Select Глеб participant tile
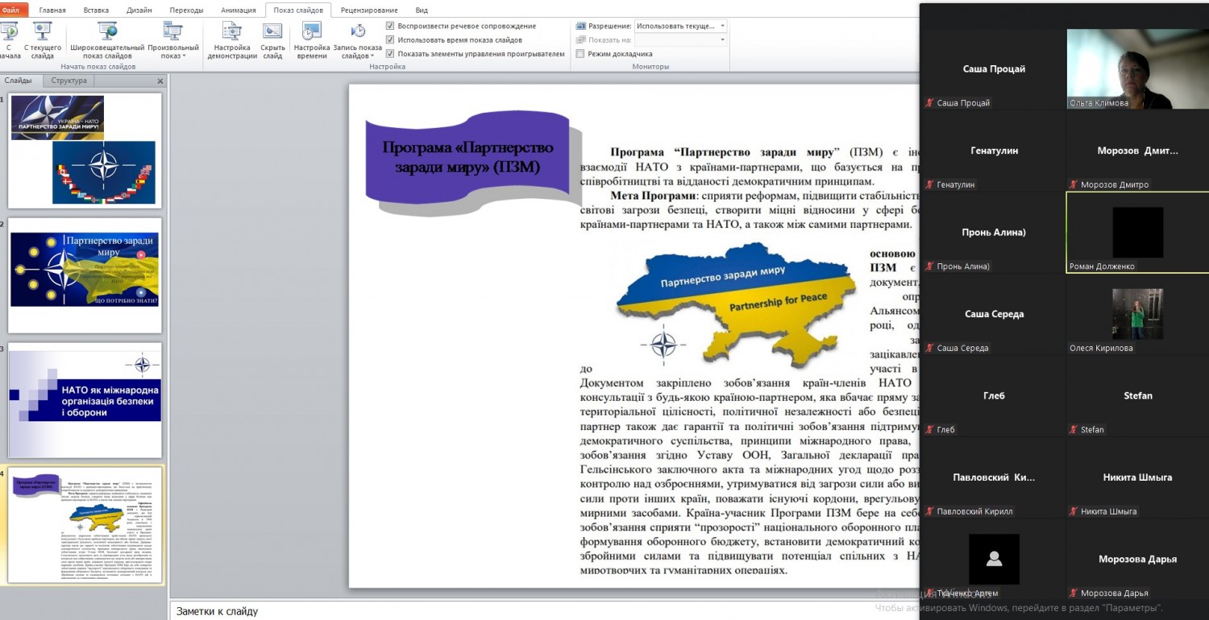Screen dimensions: 1209x620 [994, 395]
